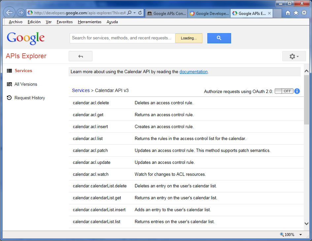312x241 pixels.
Task: Select the calendar.acl.list method
Action: 87,139
